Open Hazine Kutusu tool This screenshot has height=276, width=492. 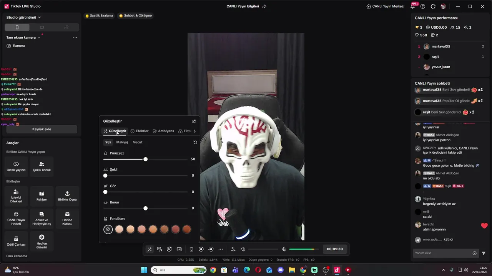67,219
